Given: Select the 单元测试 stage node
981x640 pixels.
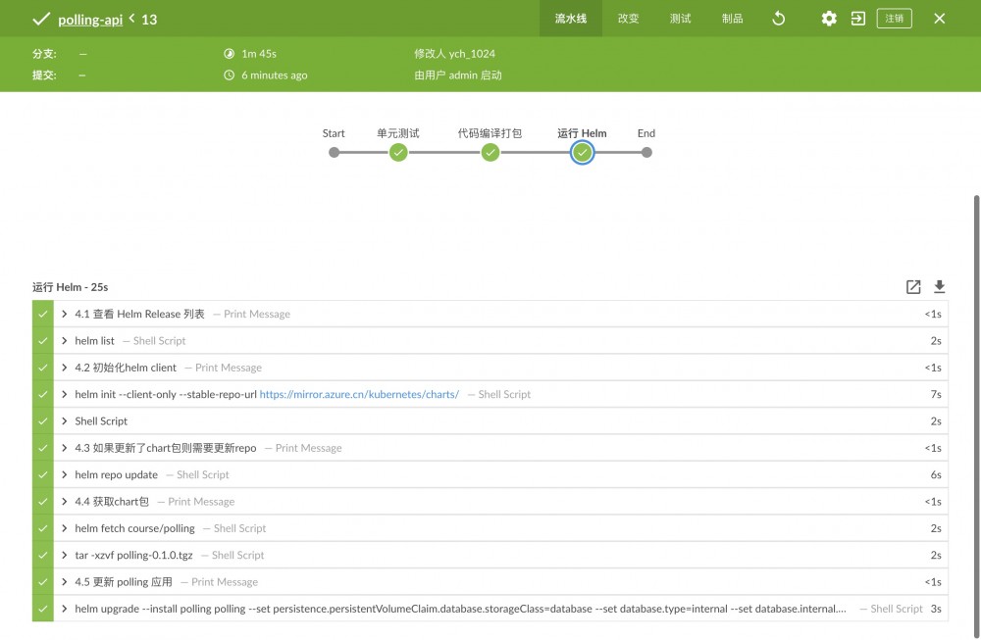Looking at the screenshot, I should pyautogui.click(x=398, y=152).
